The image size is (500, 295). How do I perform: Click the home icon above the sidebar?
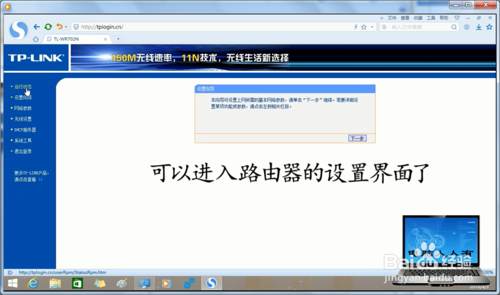pos(36,38)
